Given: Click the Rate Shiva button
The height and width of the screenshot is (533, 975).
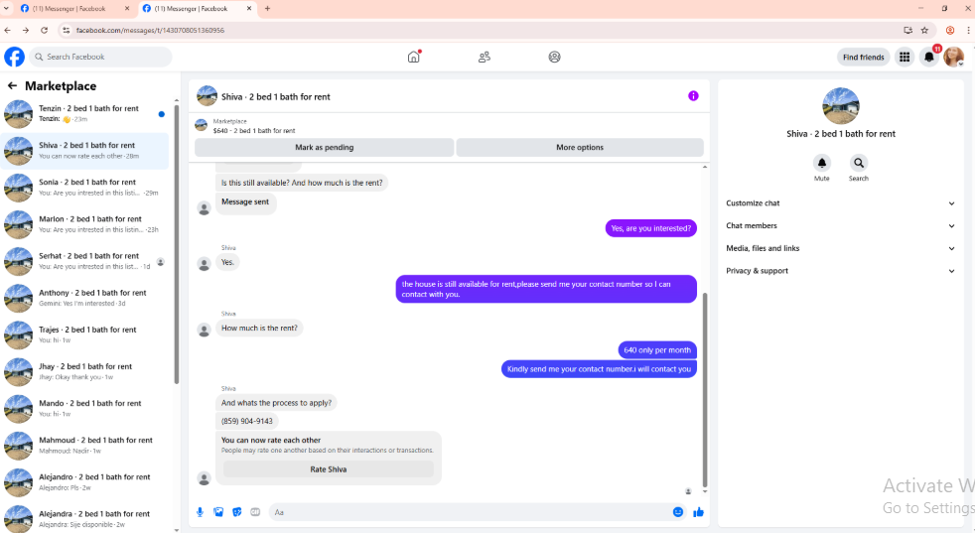Looking at the screenshot, I should click(x=329, y=469).
